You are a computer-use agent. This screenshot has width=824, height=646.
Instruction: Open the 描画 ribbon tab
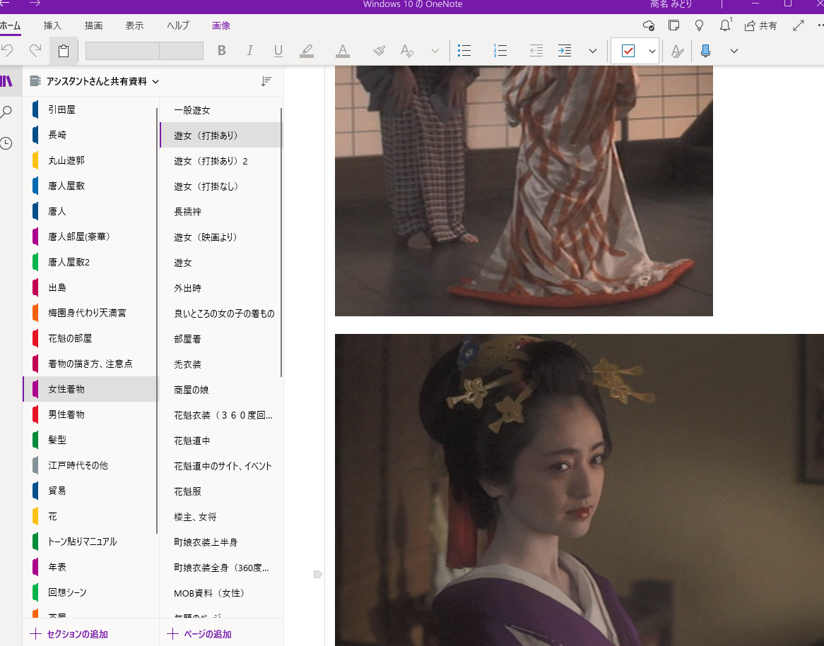[x=93, y=25]
